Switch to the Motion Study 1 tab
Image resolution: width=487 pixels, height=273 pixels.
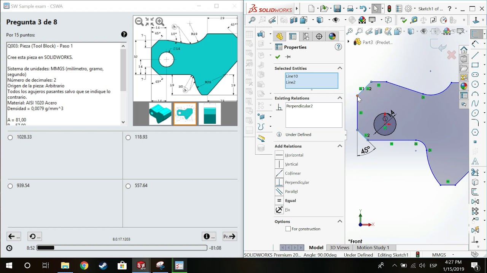click(373, 248)
